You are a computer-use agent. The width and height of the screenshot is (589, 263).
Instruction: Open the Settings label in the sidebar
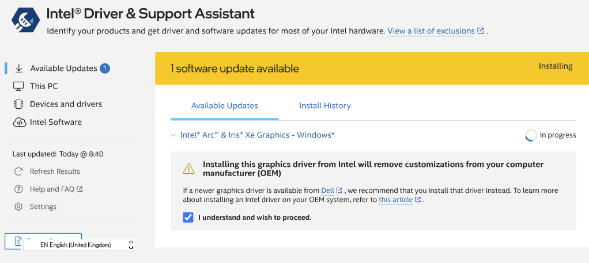click(43, 207)
